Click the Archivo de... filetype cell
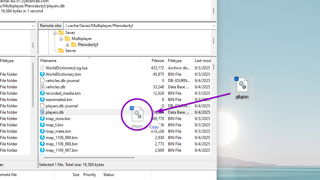The width and height of the screenshot is (320, 180). [179, 68]
